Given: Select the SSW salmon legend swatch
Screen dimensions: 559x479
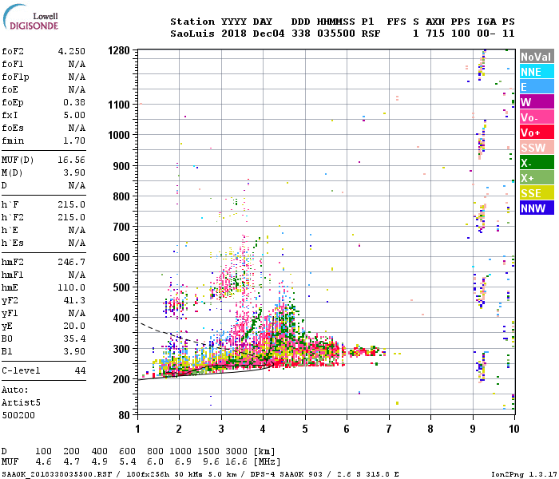Looking at the screenshot, I should coord(537,148).
